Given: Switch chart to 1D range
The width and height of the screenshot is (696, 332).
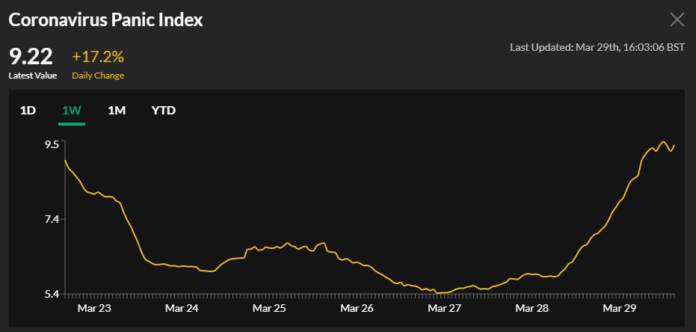Looking at the screenshot, I should (28, 111).
